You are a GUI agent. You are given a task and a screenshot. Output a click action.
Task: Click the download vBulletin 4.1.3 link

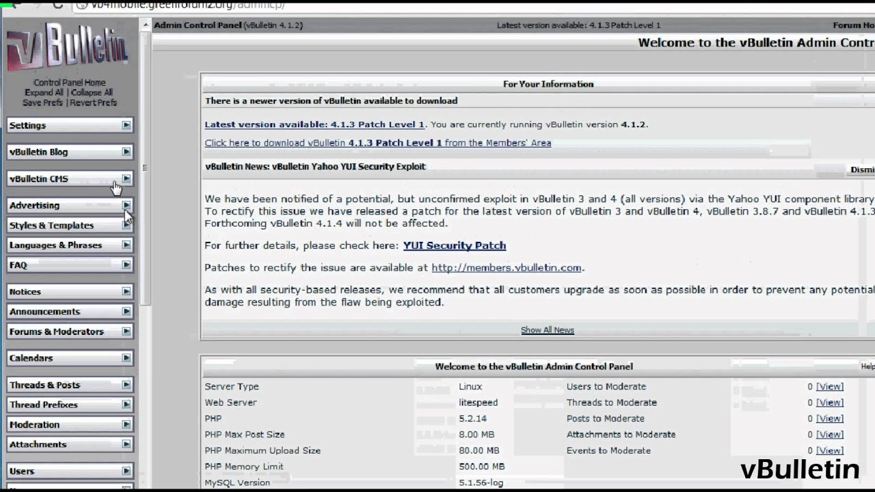pos(377,143)
